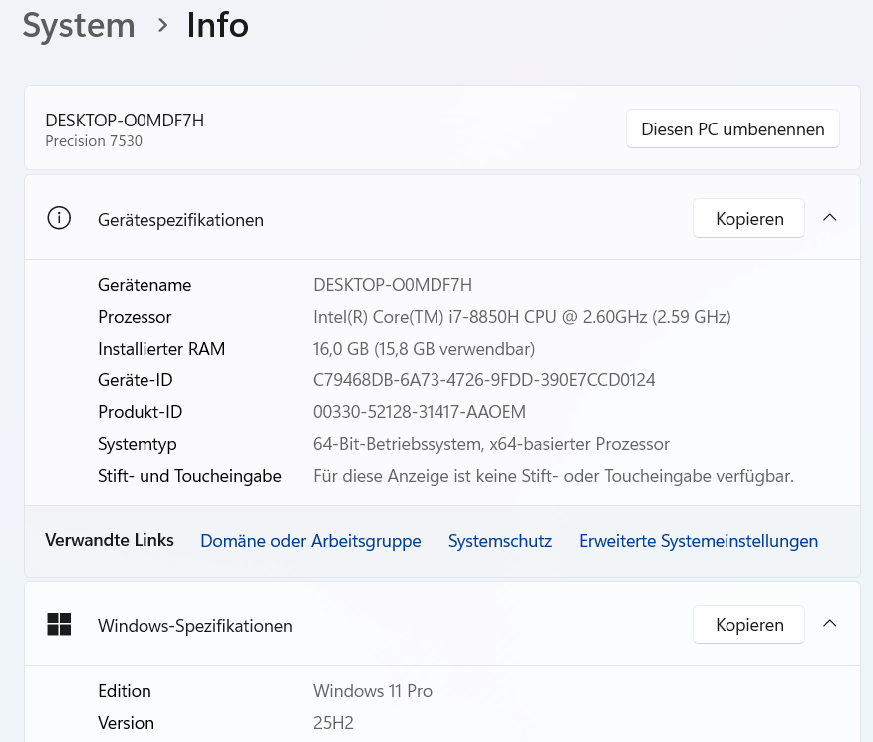Click the Stift- und Toucheingabe value text
This screenshot has width=873, height=742.
point(553,476)
